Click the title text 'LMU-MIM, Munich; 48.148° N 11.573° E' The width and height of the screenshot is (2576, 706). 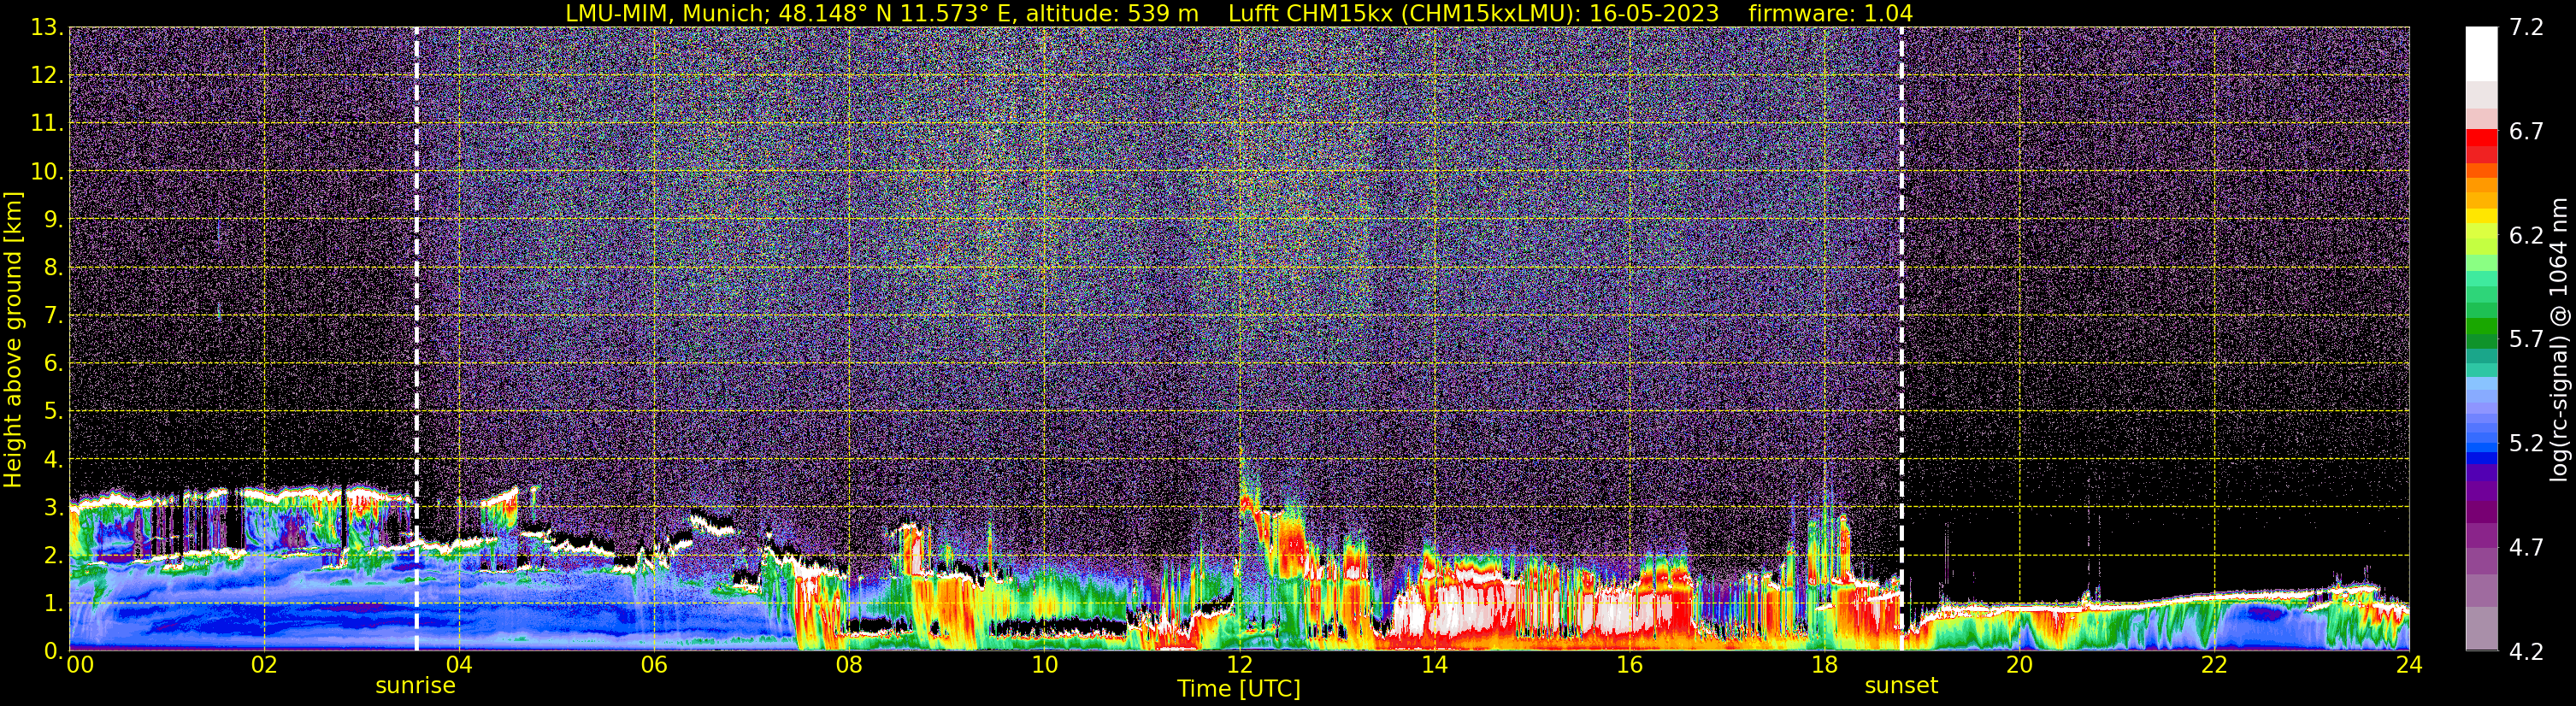click(x=791, y=14)
